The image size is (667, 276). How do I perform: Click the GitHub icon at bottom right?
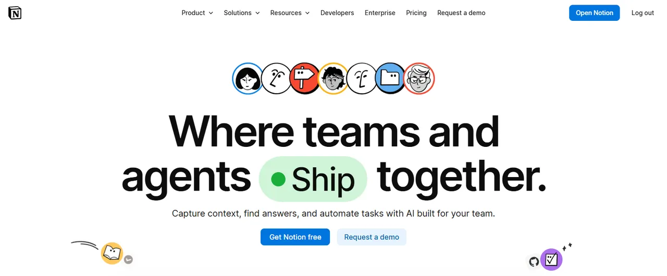pos(534,261)
